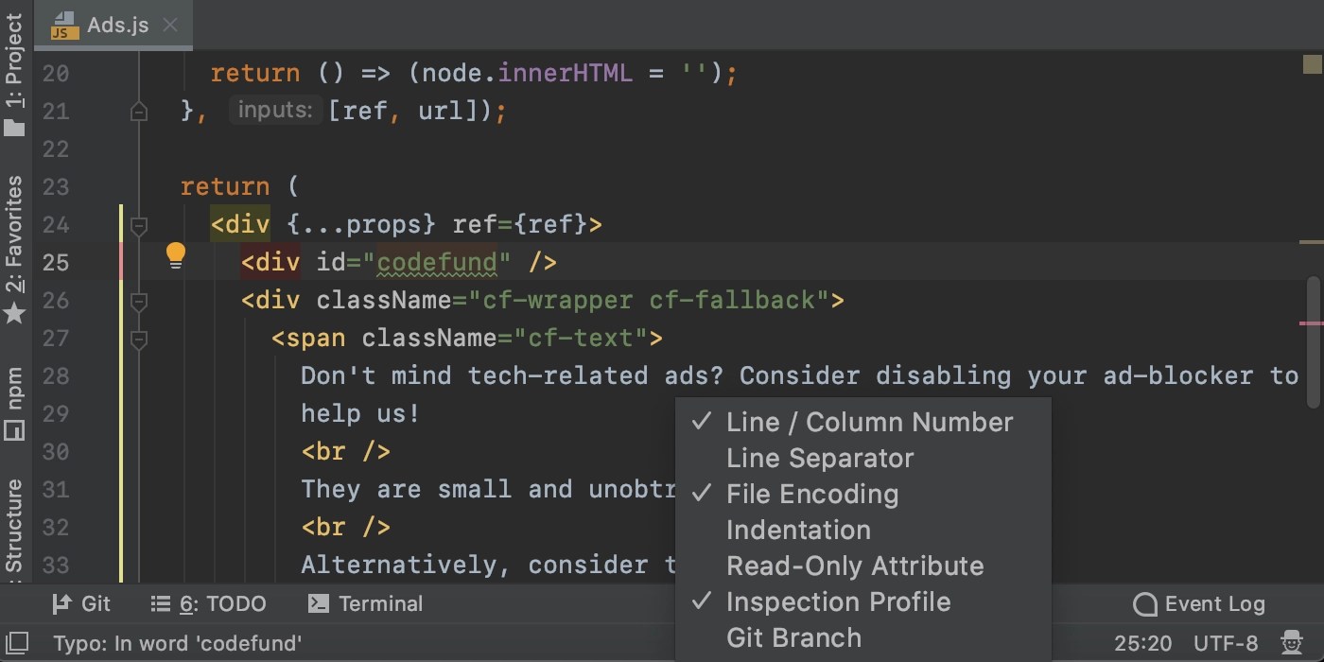Viewport: 1324px width, 662px height.
Task: Collapse the div block using the fold arrow at line 24
Action: tap(138, 225)
